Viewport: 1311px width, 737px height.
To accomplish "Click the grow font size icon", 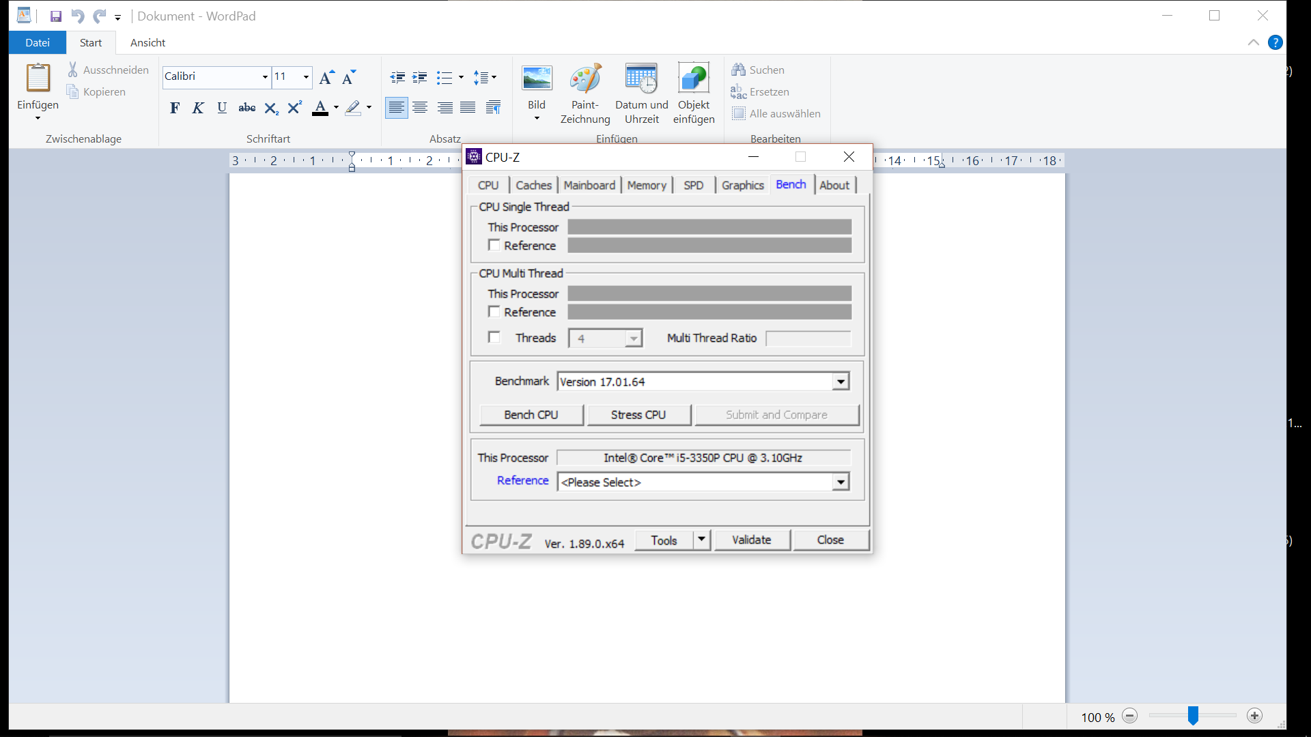I will pos(326,77).
